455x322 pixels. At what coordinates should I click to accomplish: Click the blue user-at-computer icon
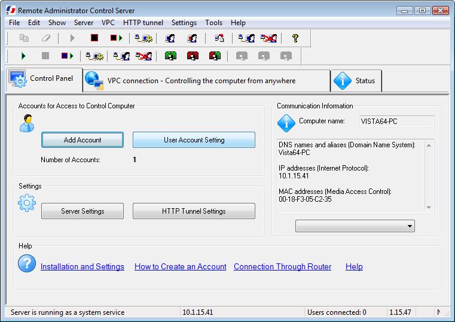tap(170, 38)
